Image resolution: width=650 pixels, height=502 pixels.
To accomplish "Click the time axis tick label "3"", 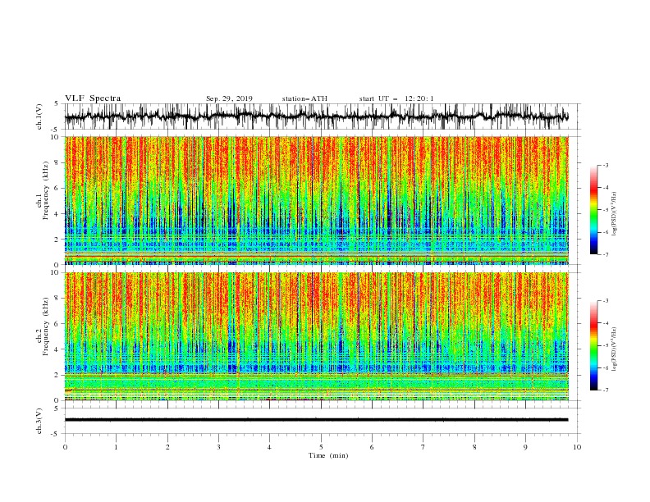I will pos(218,447).
